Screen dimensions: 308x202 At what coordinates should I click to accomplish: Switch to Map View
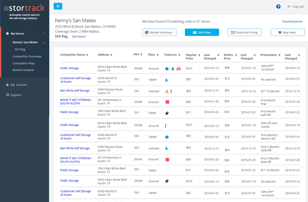(x=287, y=32)
